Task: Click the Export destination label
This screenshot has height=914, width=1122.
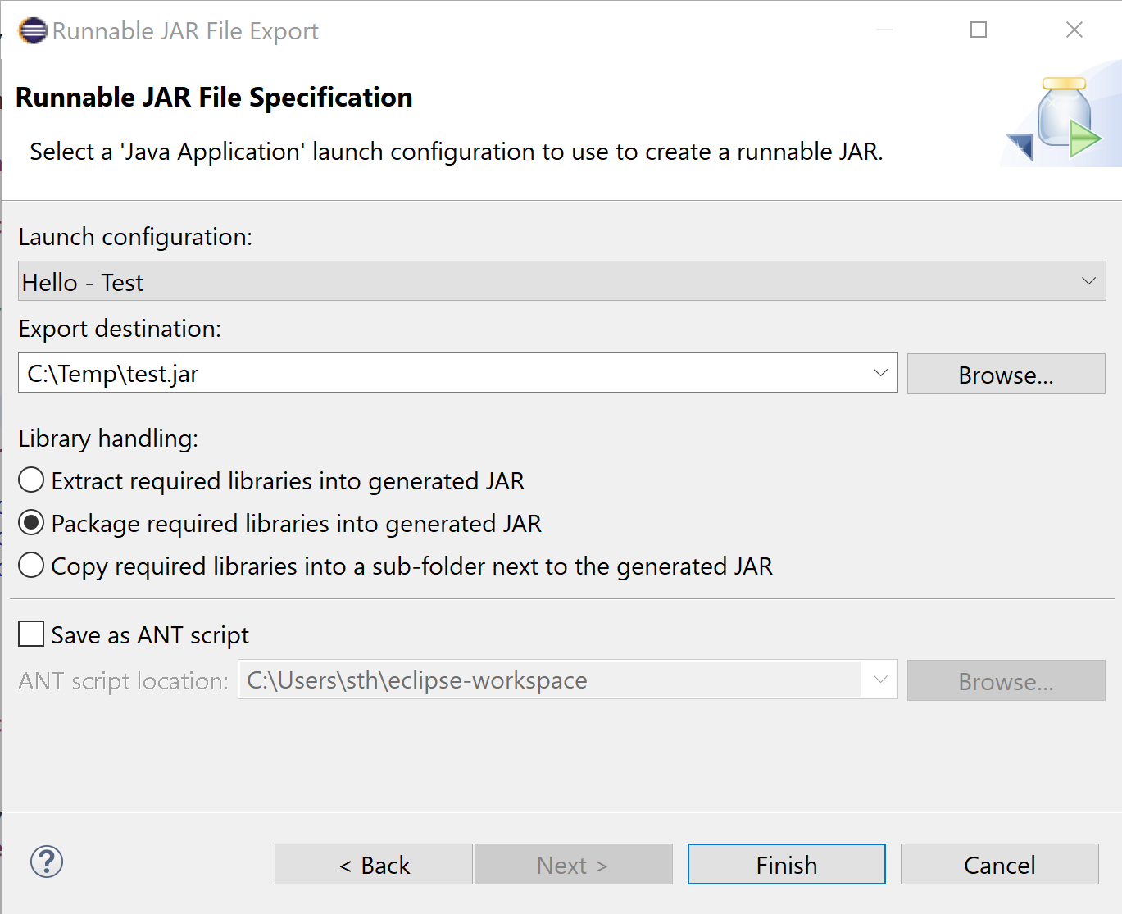Action: [120, 329]
